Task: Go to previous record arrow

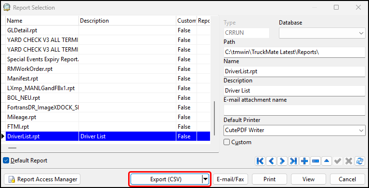Action: [271, 161]
